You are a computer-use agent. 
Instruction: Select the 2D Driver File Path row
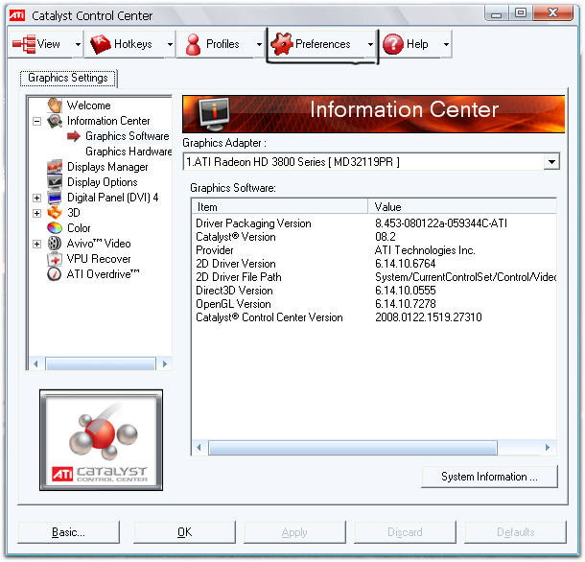(x=374, y=277)
